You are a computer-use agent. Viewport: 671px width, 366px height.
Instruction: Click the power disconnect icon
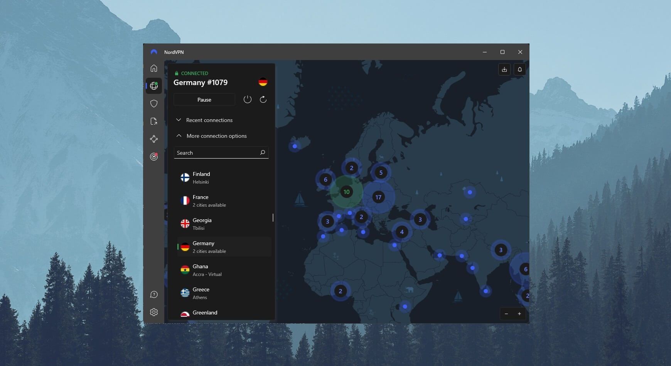point(248,100)
